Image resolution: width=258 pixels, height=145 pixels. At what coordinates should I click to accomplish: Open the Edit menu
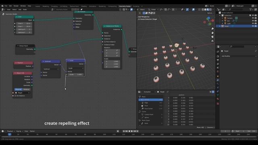pos(10,6)
